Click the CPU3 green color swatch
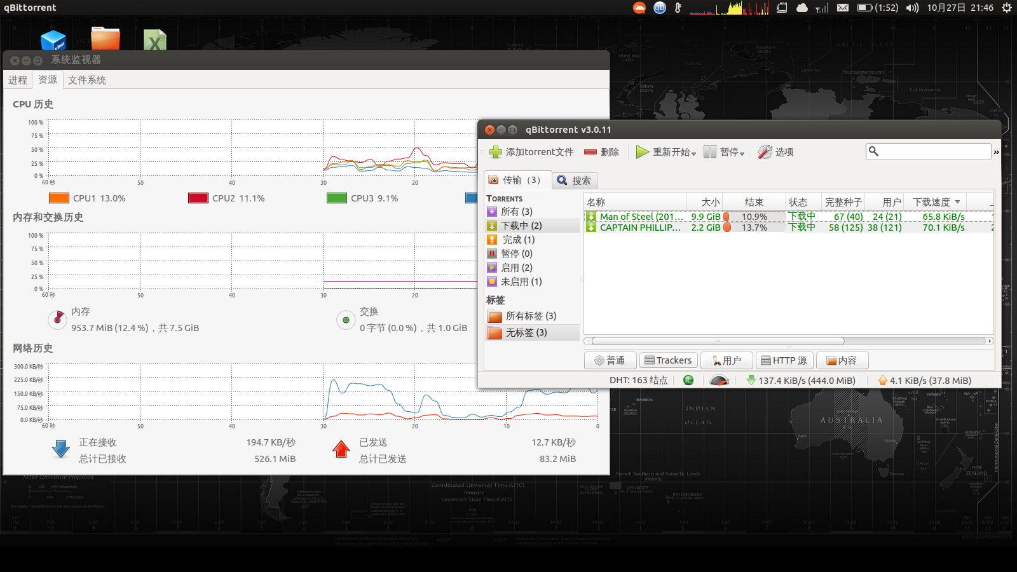The image size is (1017, 572). point(336,198)
